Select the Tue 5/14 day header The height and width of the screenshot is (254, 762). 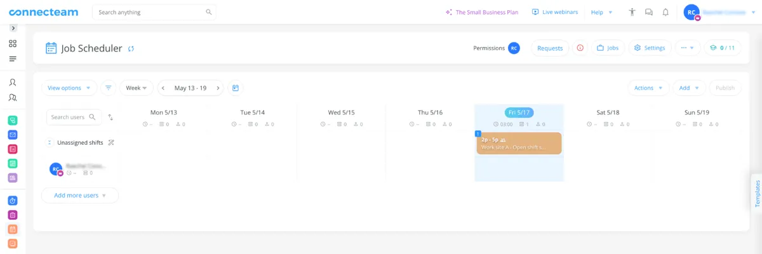coord(253,112)
